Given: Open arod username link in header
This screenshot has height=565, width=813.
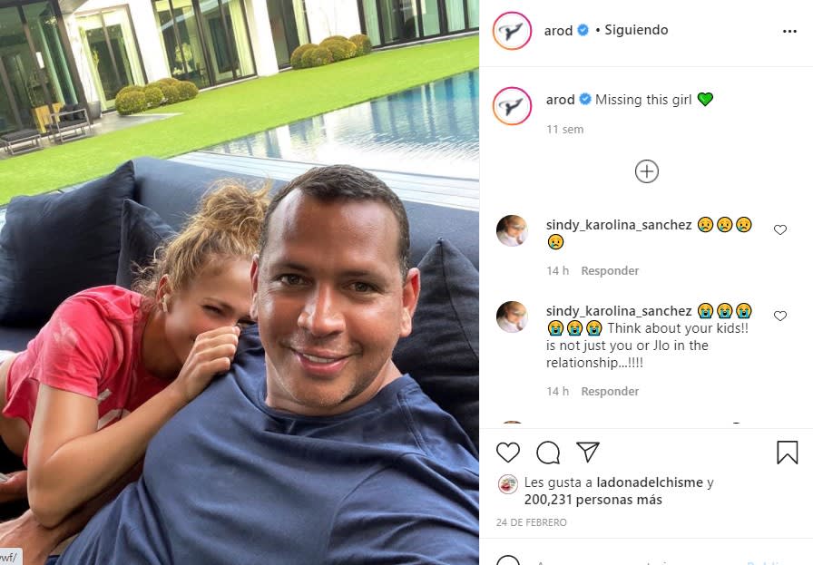Looking at the screenshot, I should pos(558,31).
